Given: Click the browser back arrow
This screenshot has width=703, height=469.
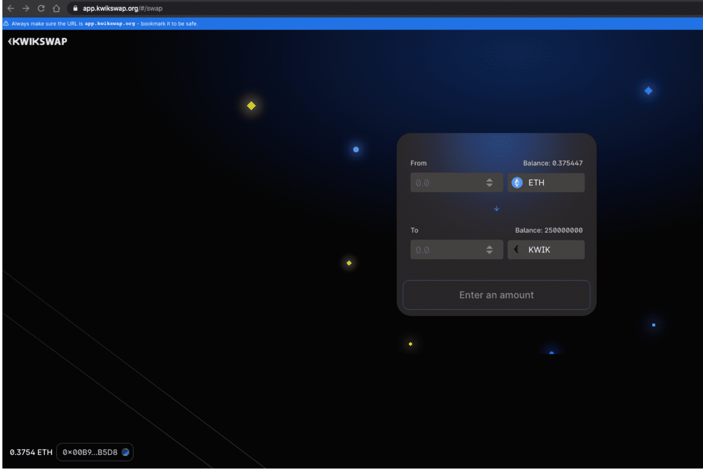Looking at the screenshot, I should pos(10,9).
